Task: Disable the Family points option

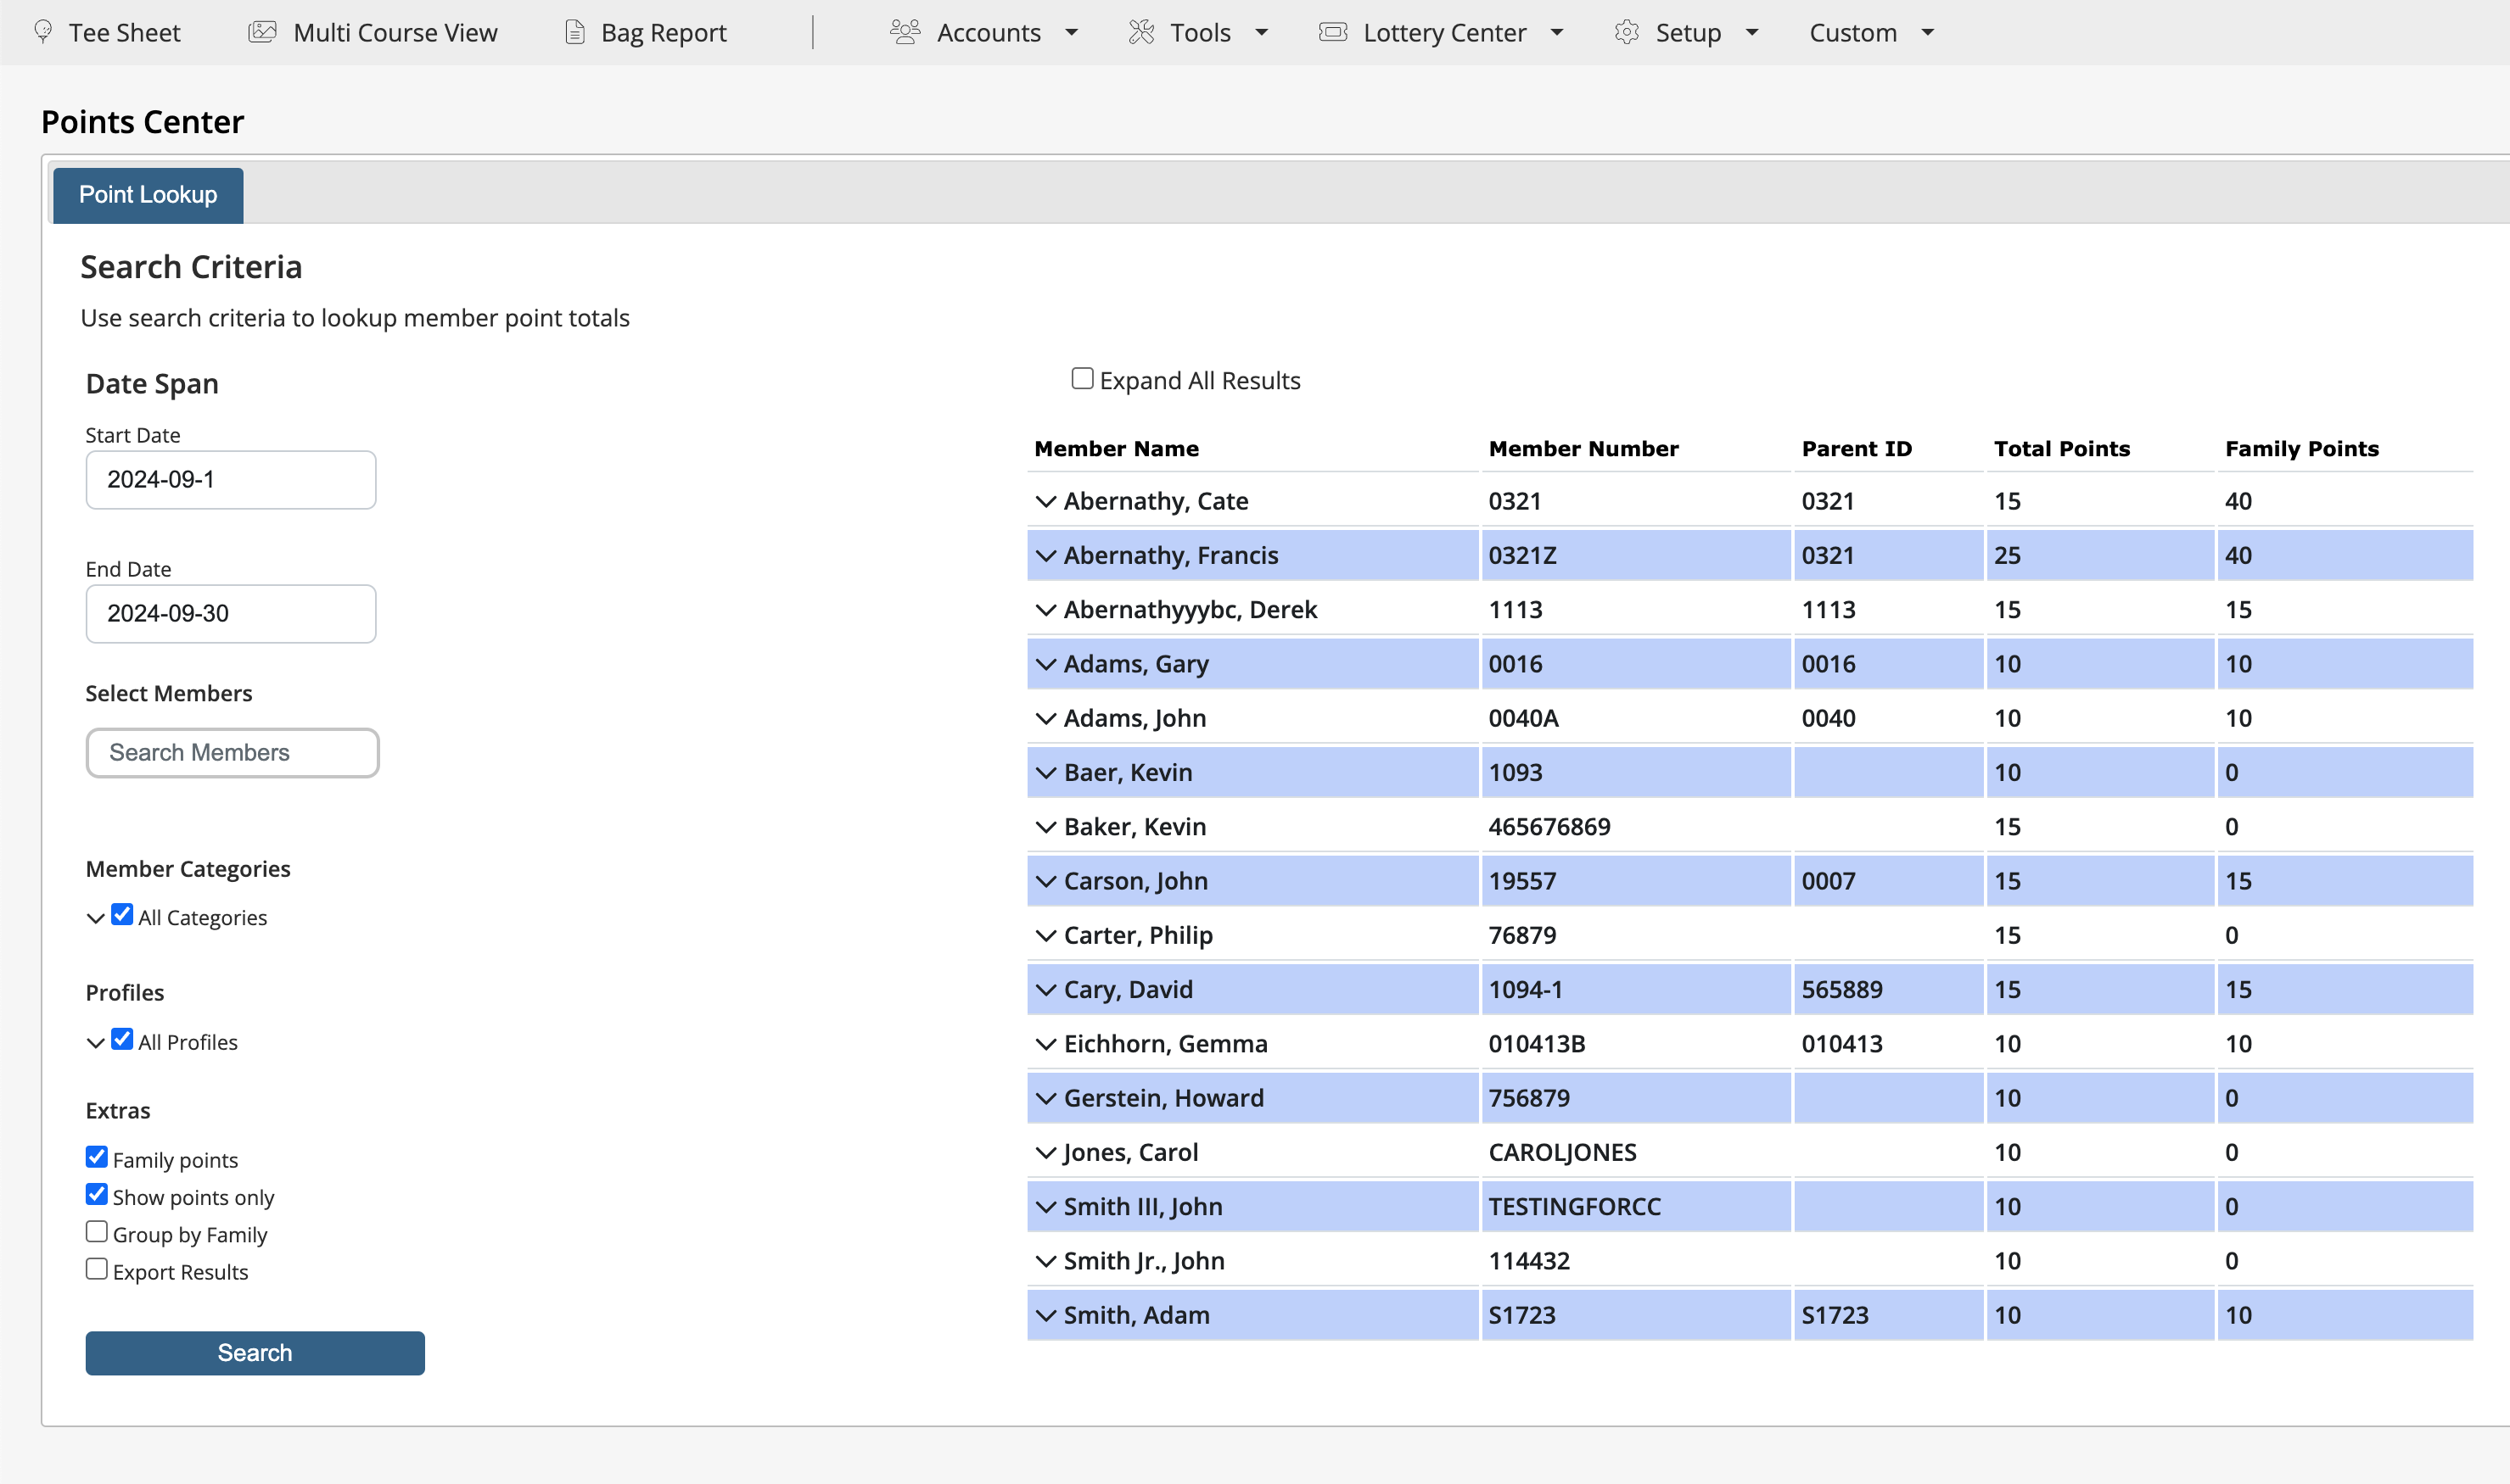Action: coord(97,1157)
